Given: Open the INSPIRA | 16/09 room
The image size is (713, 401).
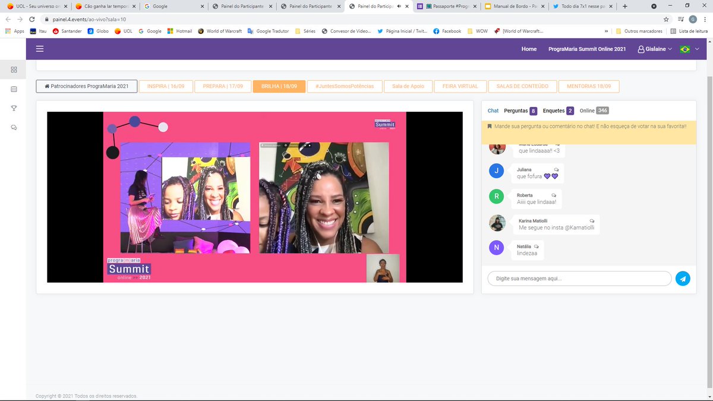Looking at the screenshot, I should [x=166, y=86].
